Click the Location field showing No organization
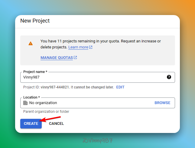The width and height of the screenshot is (195, 148). pyautogui.click(x=88, y=103)
